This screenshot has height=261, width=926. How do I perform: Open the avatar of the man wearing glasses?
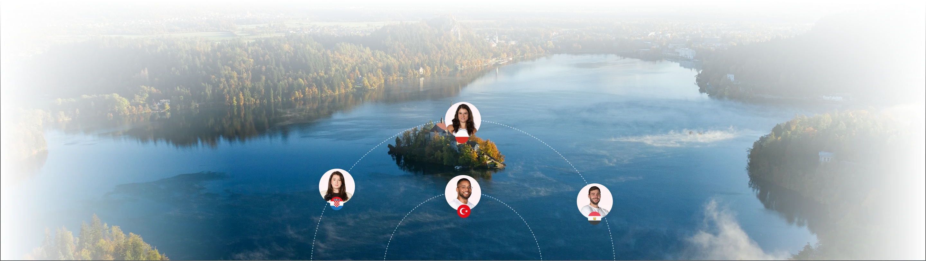[463, 191]
